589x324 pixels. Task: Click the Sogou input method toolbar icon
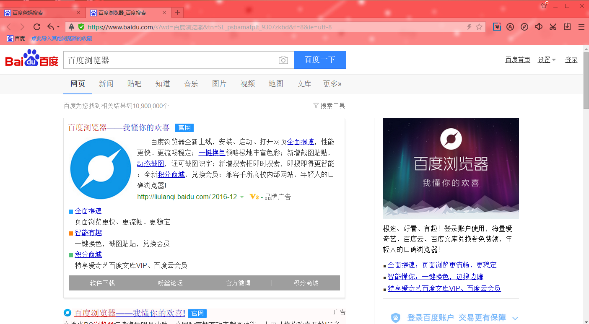[497, 27]
